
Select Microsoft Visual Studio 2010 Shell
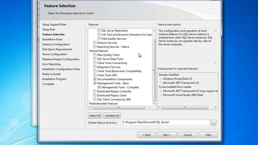[x=183, y=95]
